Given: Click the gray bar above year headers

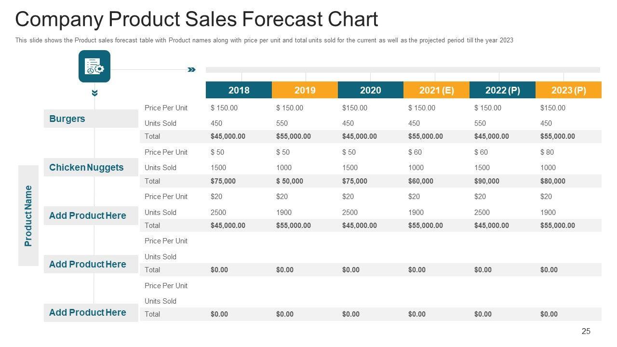Looking at the screenshot, I should pos(402,70).
